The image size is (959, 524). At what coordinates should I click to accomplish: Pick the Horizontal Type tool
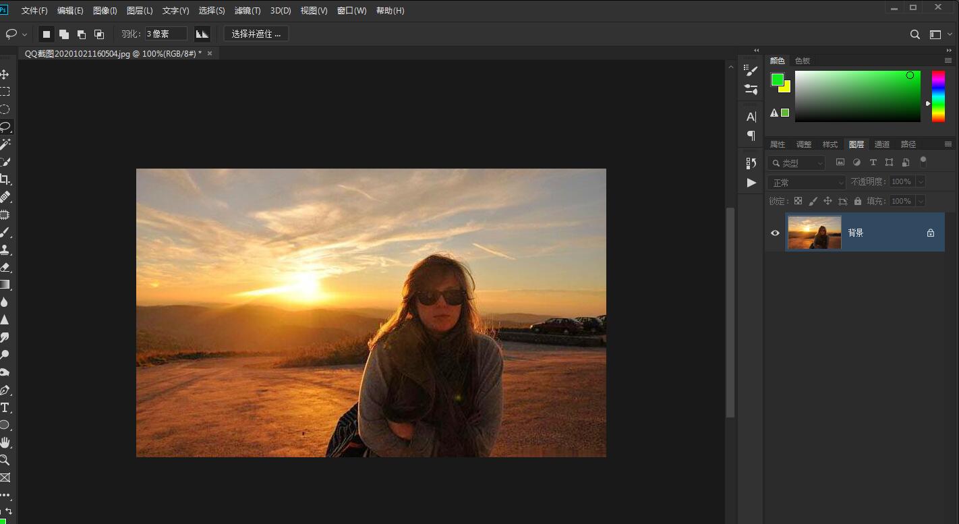5,407
